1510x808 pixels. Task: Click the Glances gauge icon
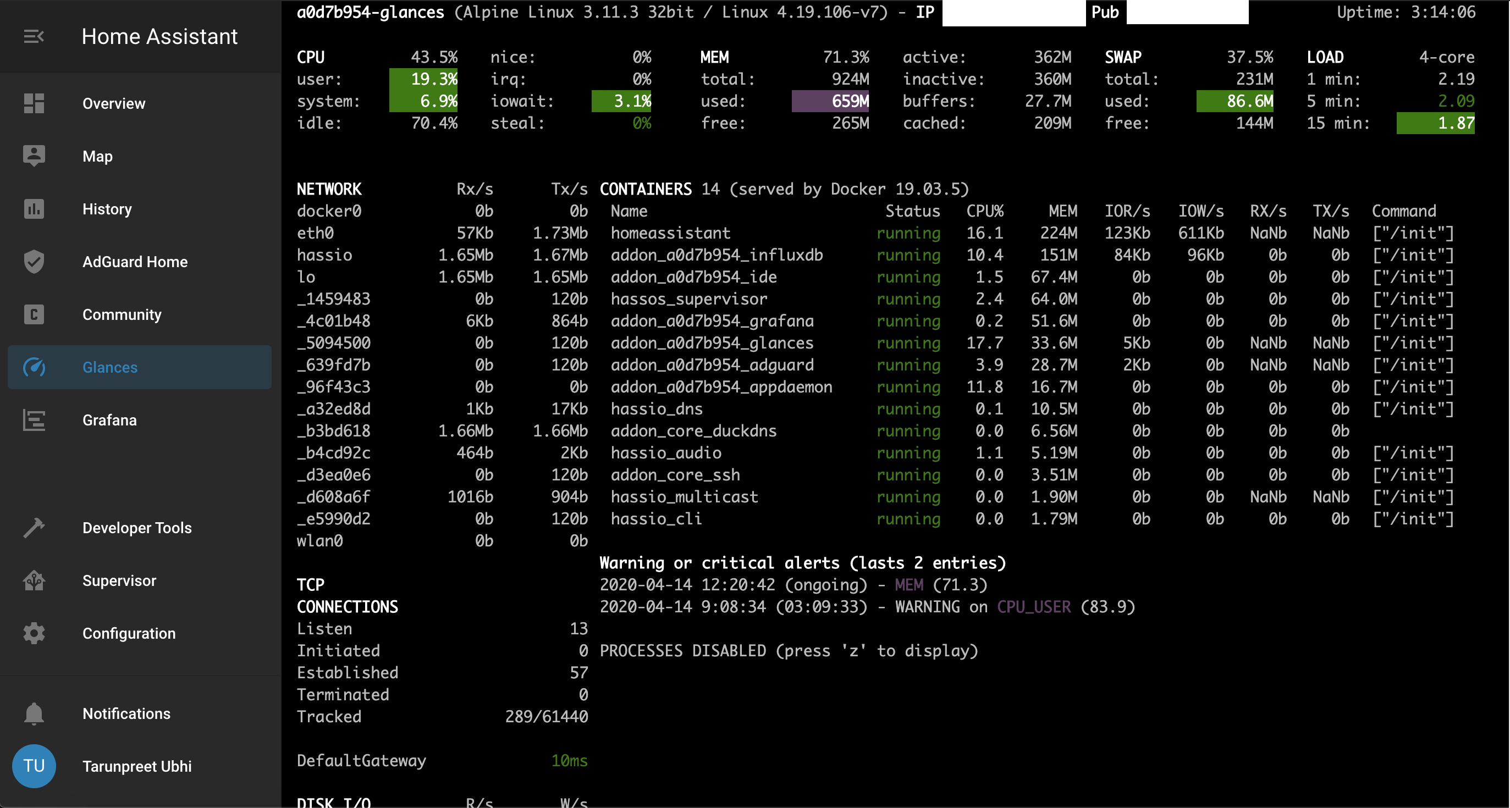[x=34, y=367]
